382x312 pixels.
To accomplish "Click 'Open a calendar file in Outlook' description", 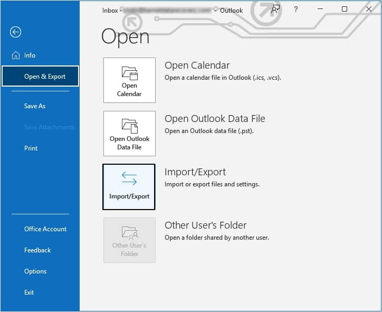I will (x=223, y=78).
